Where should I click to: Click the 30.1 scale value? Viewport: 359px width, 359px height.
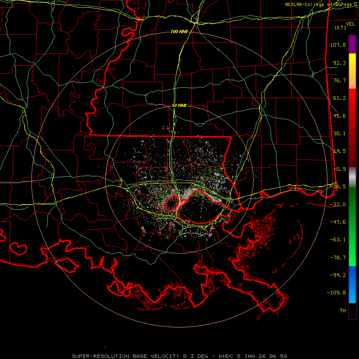pos(339,134)
